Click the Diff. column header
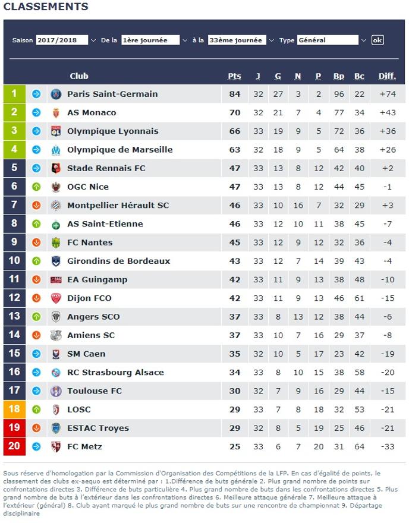The height and width of the screenshot is (523, 409). 387,76
